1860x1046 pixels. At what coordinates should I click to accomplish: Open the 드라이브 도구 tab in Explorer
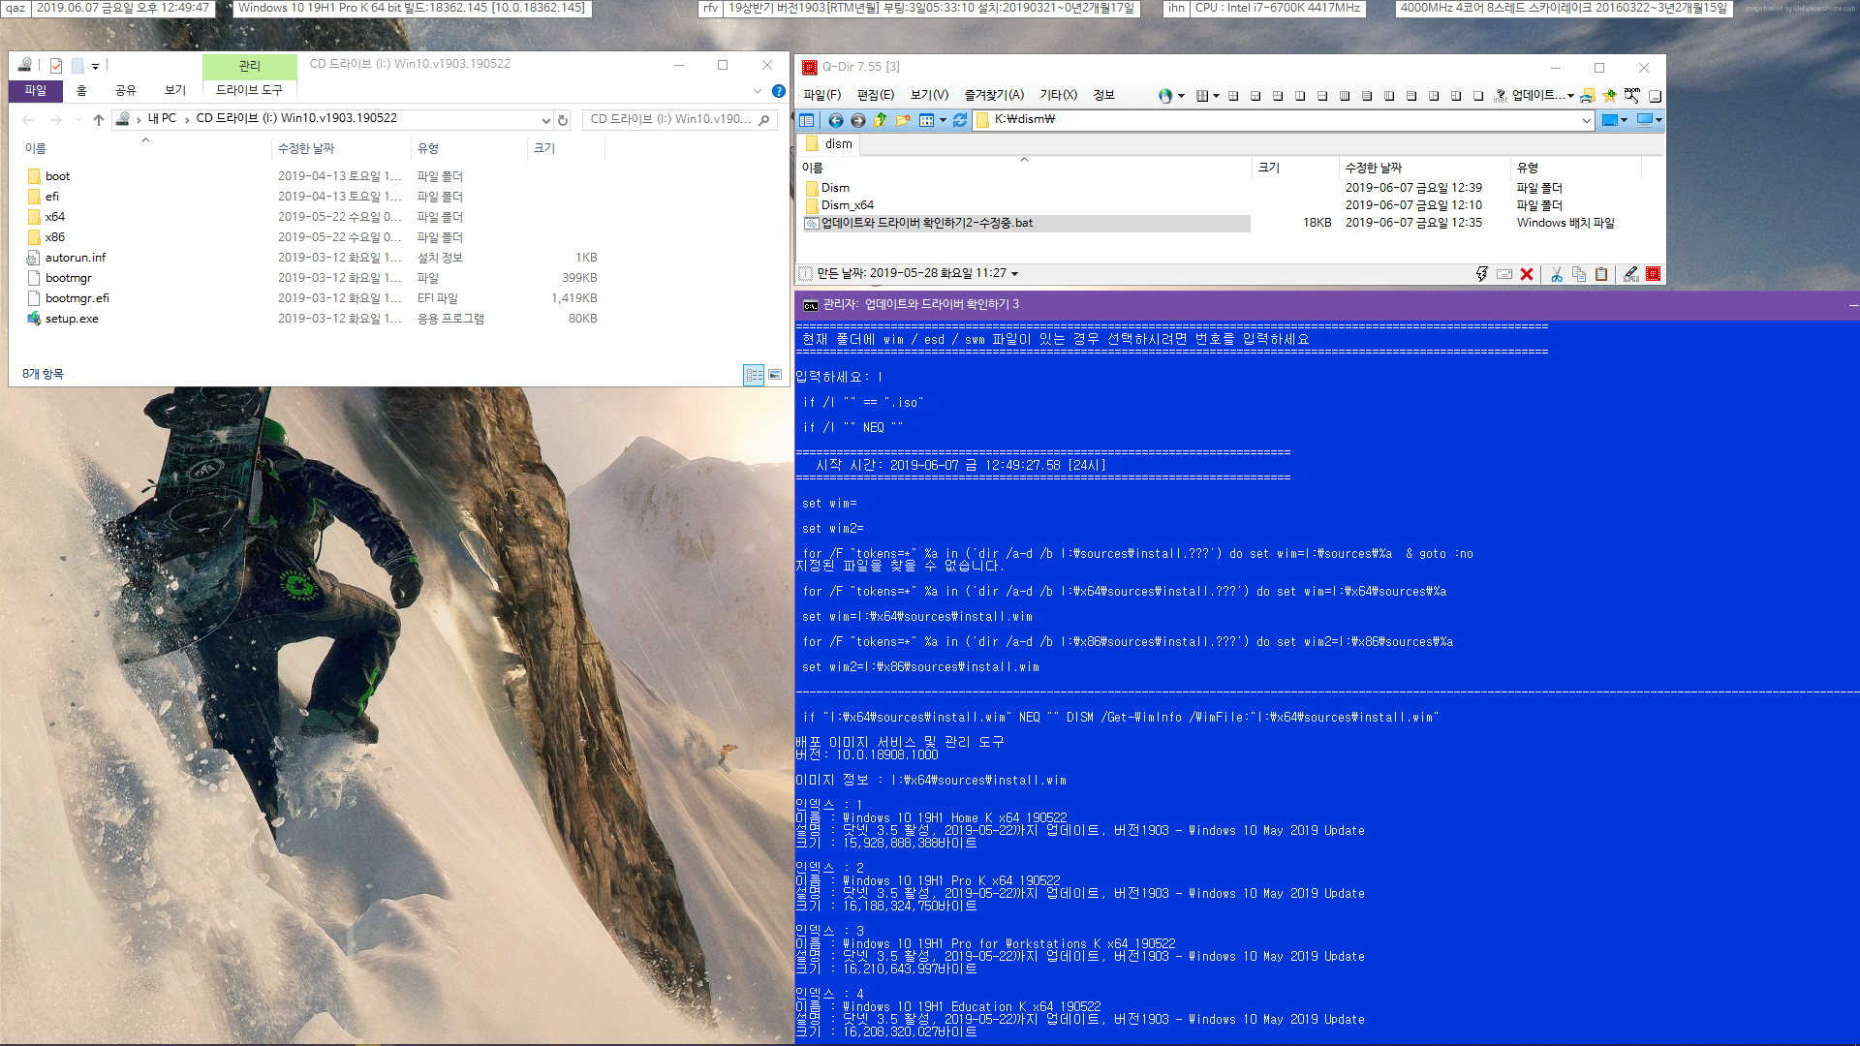pos(249,90)
